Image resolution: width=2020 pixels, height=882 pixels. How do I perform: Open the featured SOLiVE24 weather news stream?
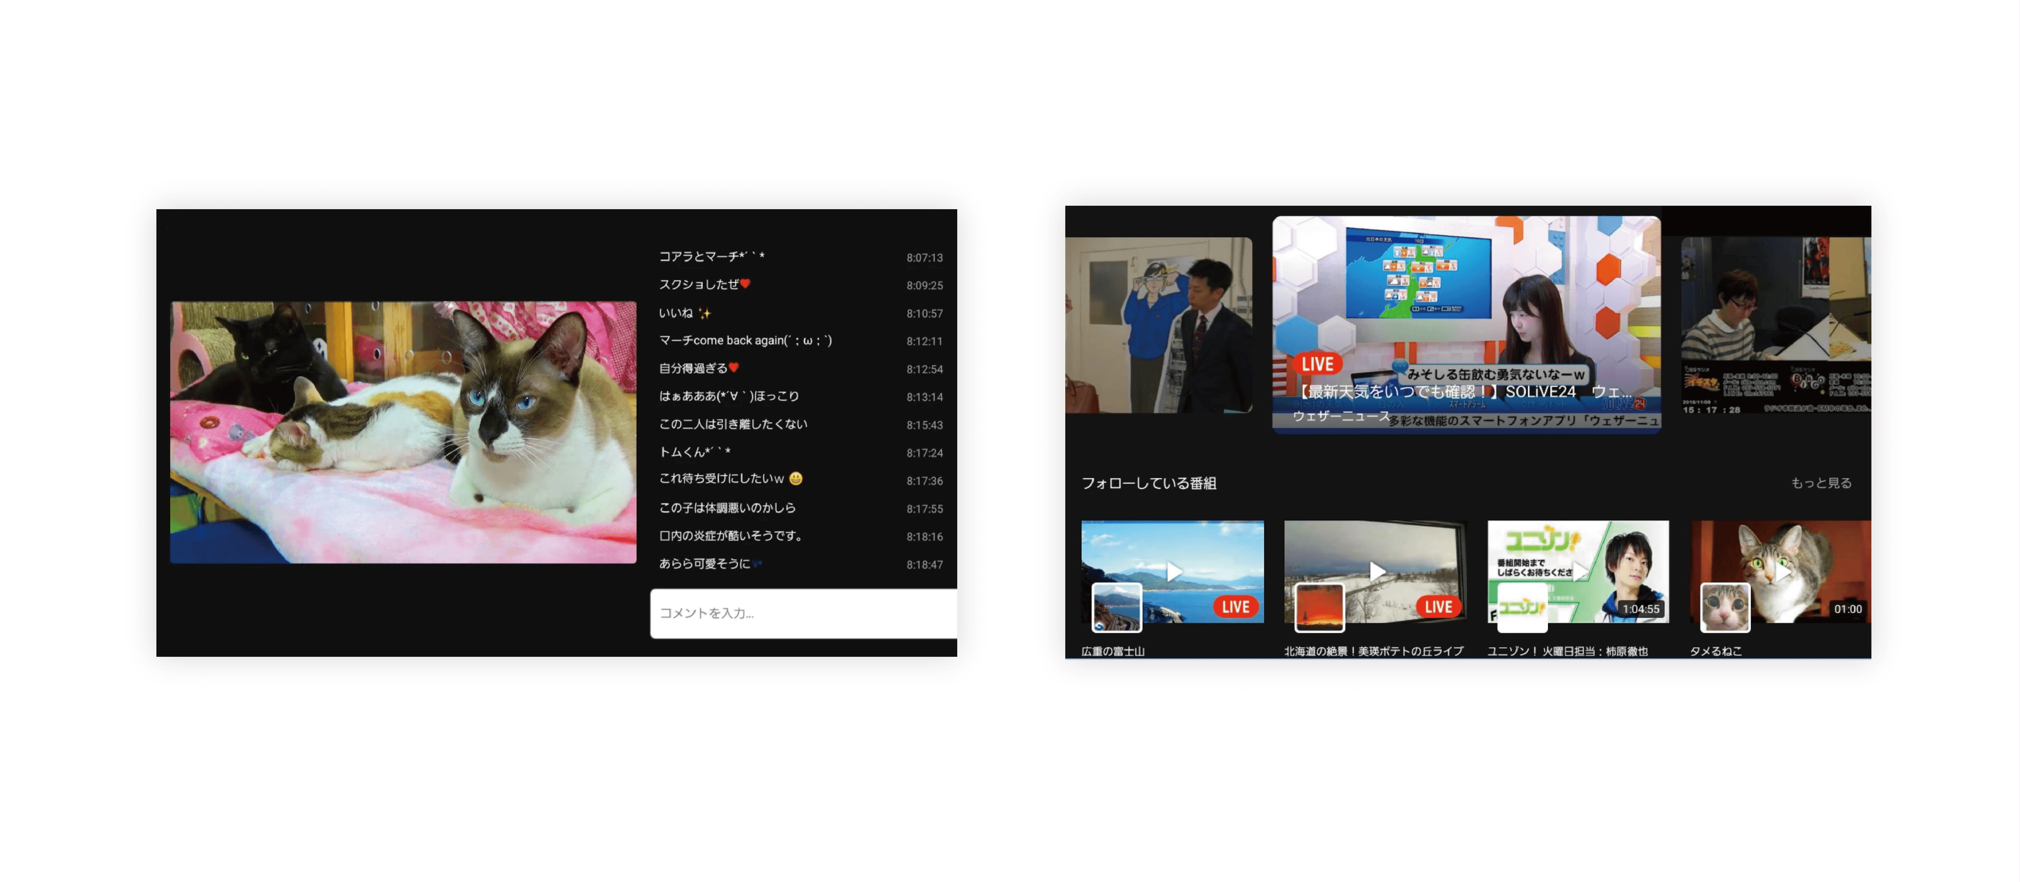pos(1466,324)
